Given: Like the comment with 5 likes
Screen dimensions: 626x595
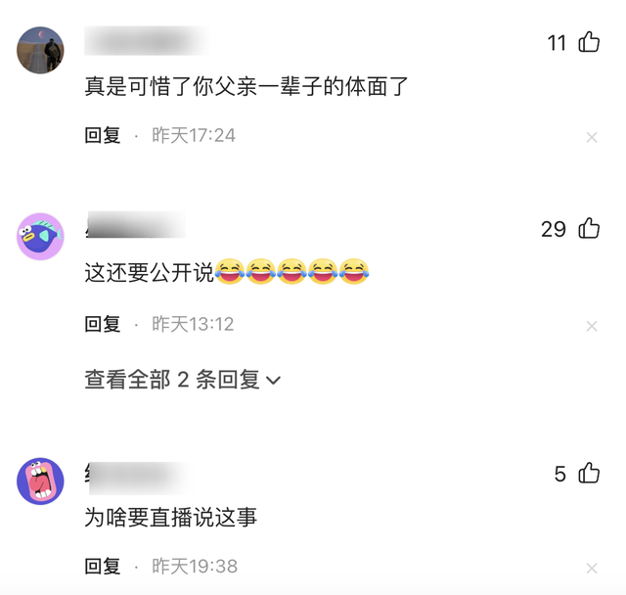Looking at the screenshot, I should point(589,474).
